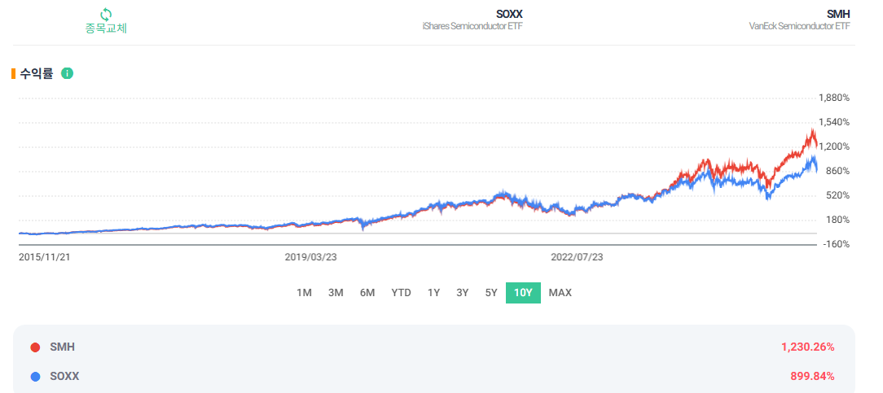Click the 종목교체 label

coord(106,28)
